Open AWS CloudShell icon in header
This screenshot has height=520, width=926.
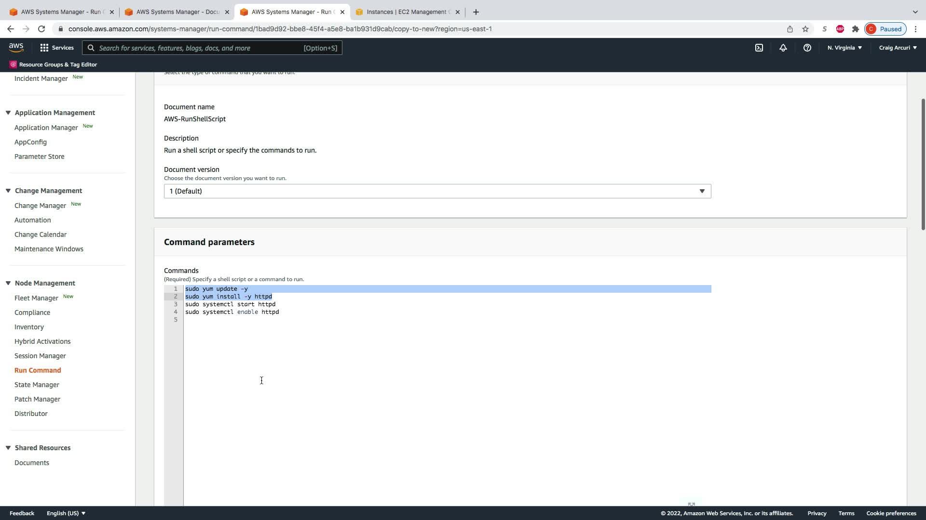coord(759,48)
